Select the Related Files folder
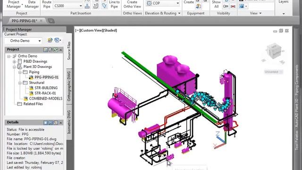Image resolution: width=302 pixels, height=170 pixels. point(33,104)
